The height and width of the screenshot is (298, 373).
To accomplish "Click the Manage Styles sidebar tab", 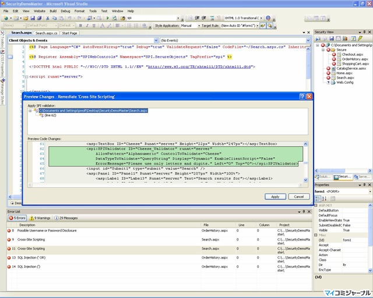I will (x=2, y=91).
